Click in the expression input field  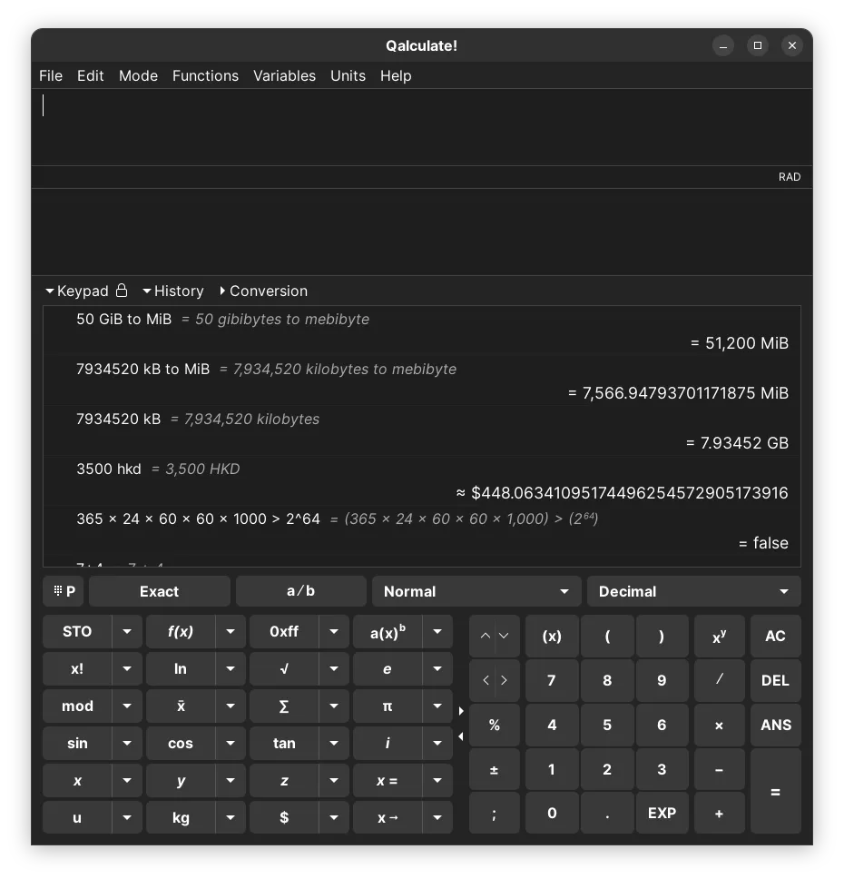point(421,127)
